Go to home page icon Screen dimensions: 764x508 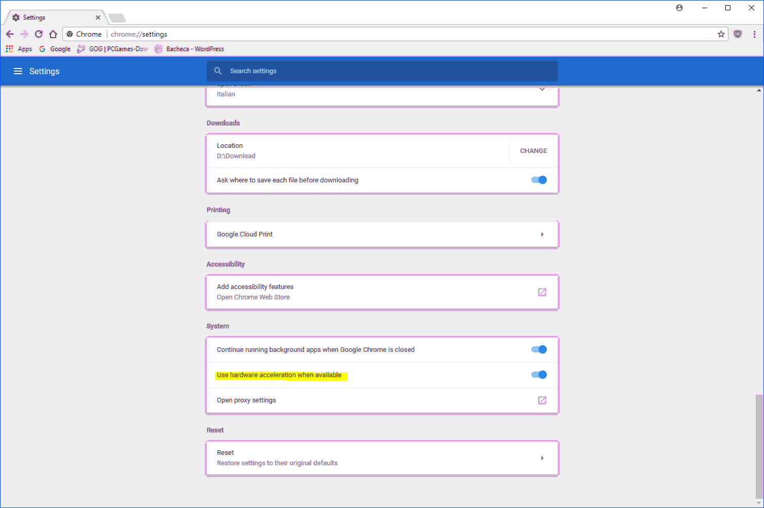(x=53, y=34)
